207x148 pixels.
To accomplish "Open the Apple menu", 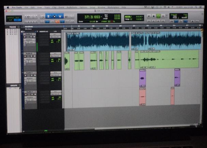I will click(x=8, y=8).
